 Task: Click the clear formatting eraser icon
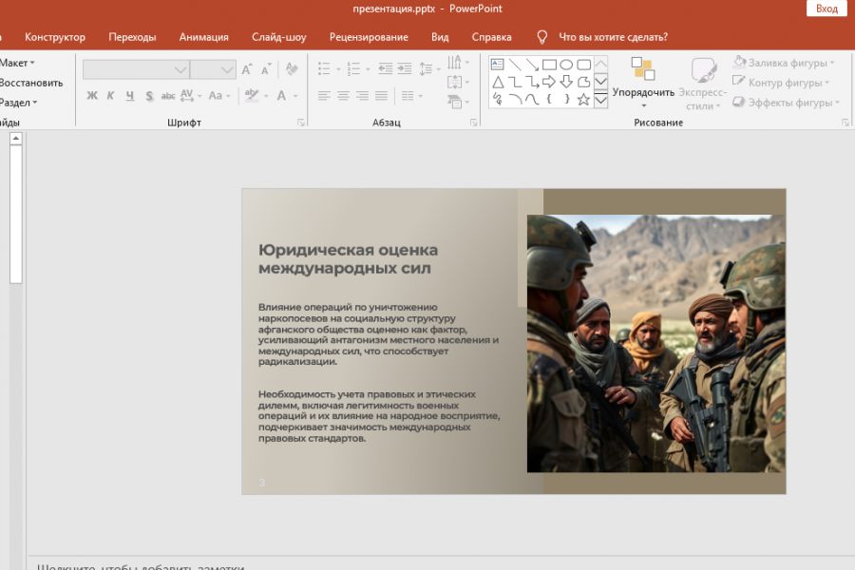[292, 69]
